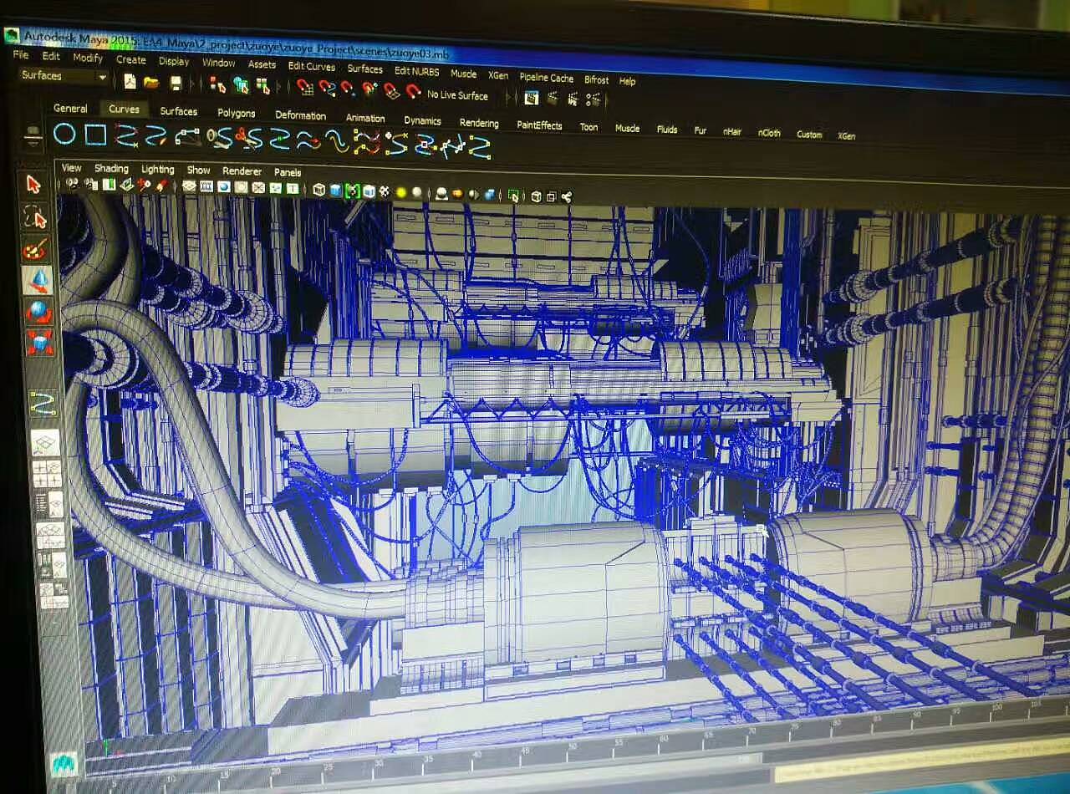Select the arrow Select tool in the toolbox

33,184
